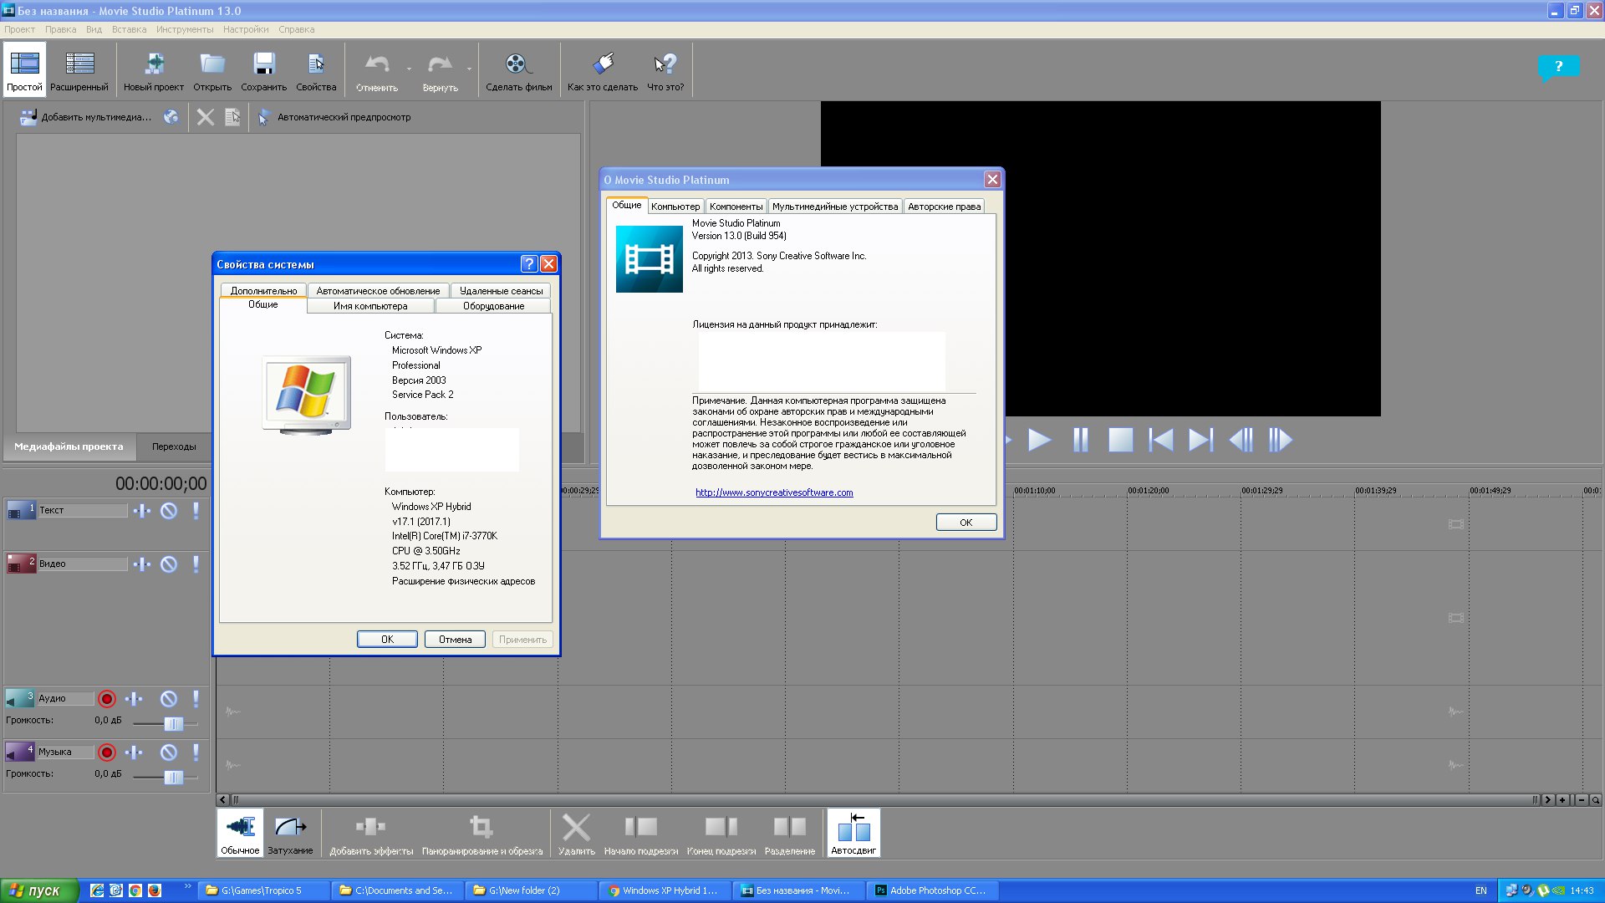Mute the Текст track

pos(169,511)
